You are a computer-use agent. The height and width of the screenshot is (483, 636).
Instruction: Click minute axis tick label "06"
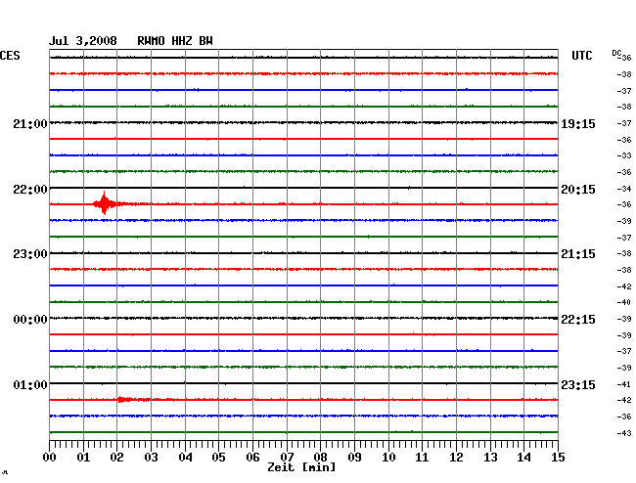point(252,458)
